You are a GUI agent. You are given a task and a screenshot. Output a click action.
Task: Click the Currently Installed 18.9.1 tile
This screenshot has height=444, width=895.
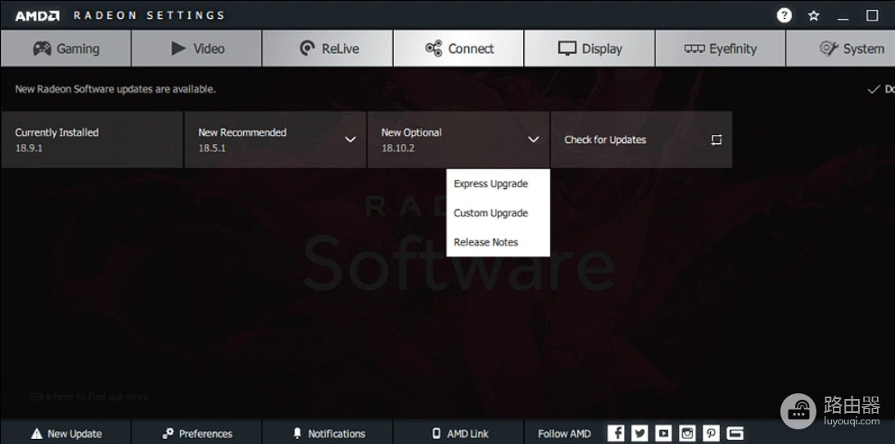[x=92, y=140]
